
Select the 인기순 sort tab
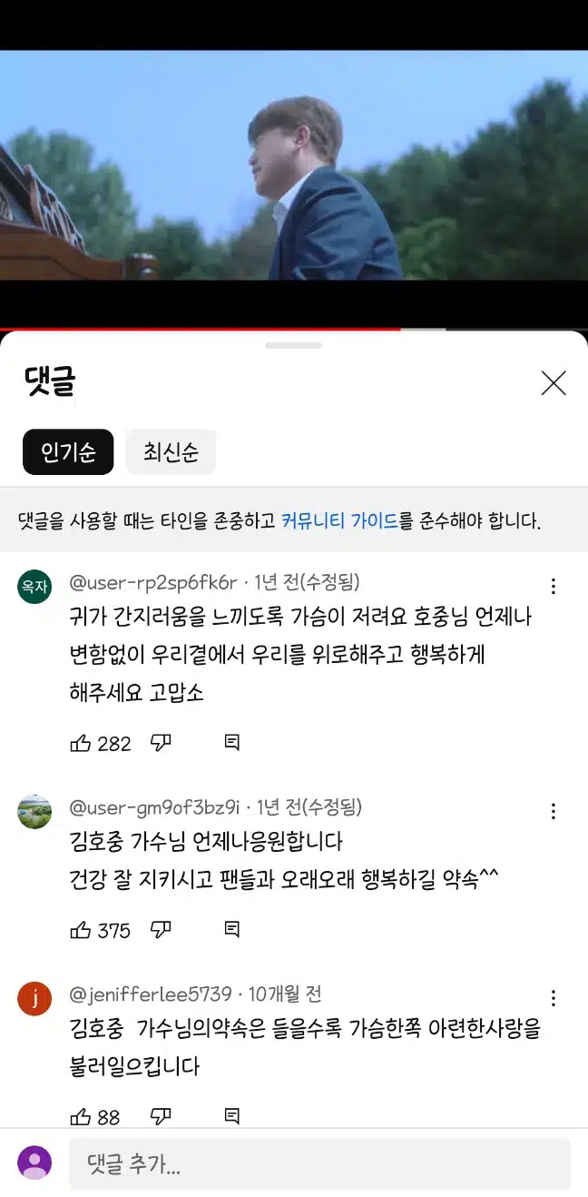tap(68, 452)
